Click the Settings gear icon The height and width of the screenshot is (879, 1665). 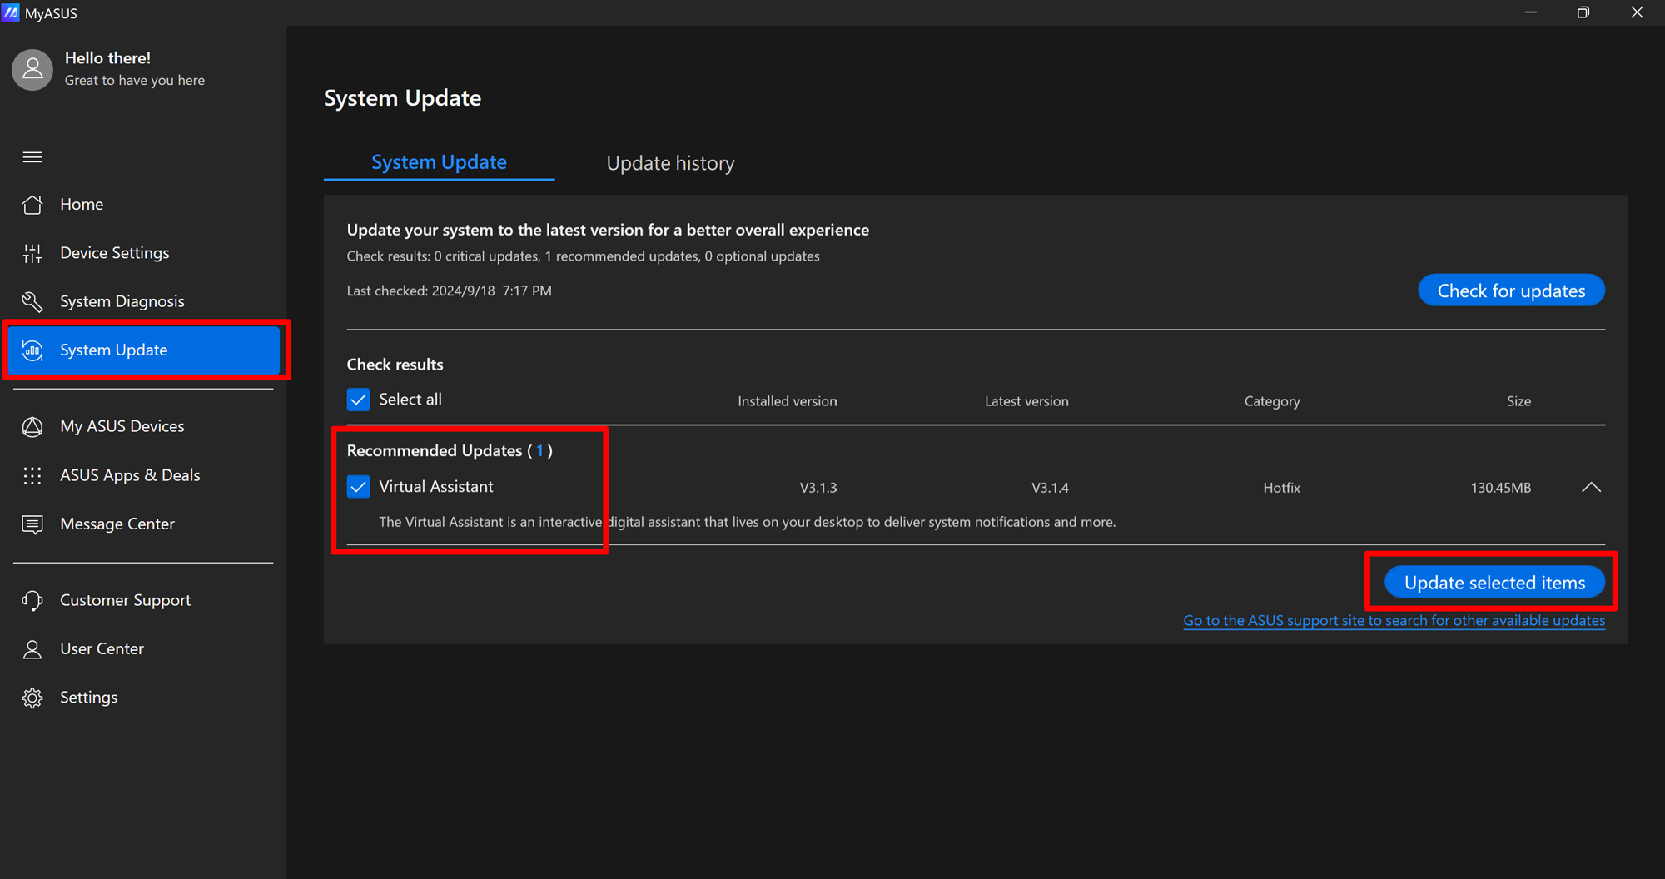tap(32, 698)
